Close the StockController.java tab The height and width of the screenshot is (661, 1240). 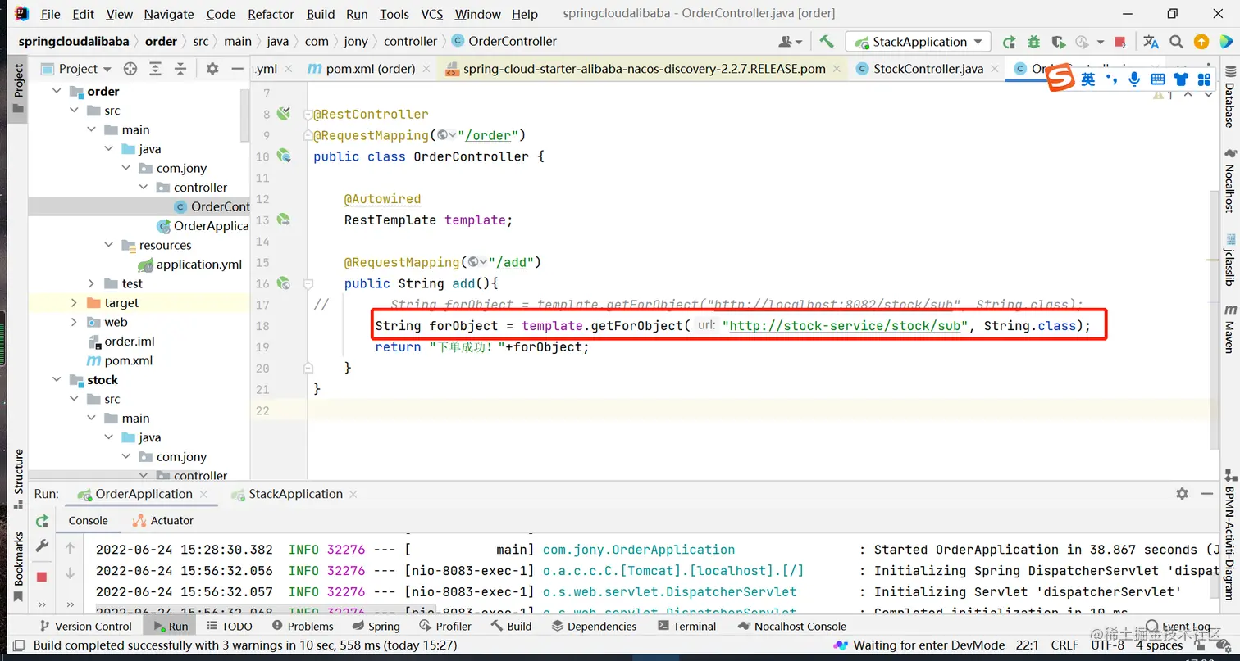[x=994, y=69]
